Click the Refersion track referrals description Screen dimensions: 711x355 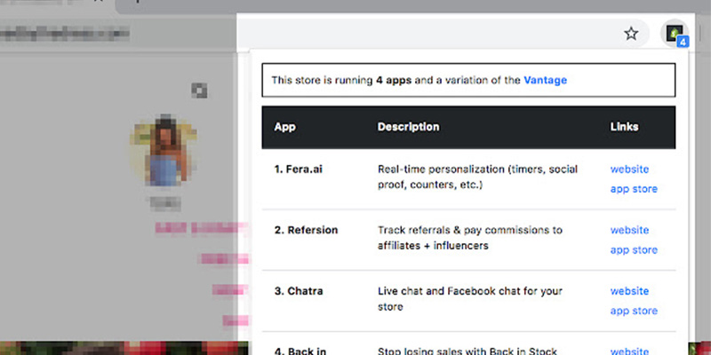click(470, 238)
